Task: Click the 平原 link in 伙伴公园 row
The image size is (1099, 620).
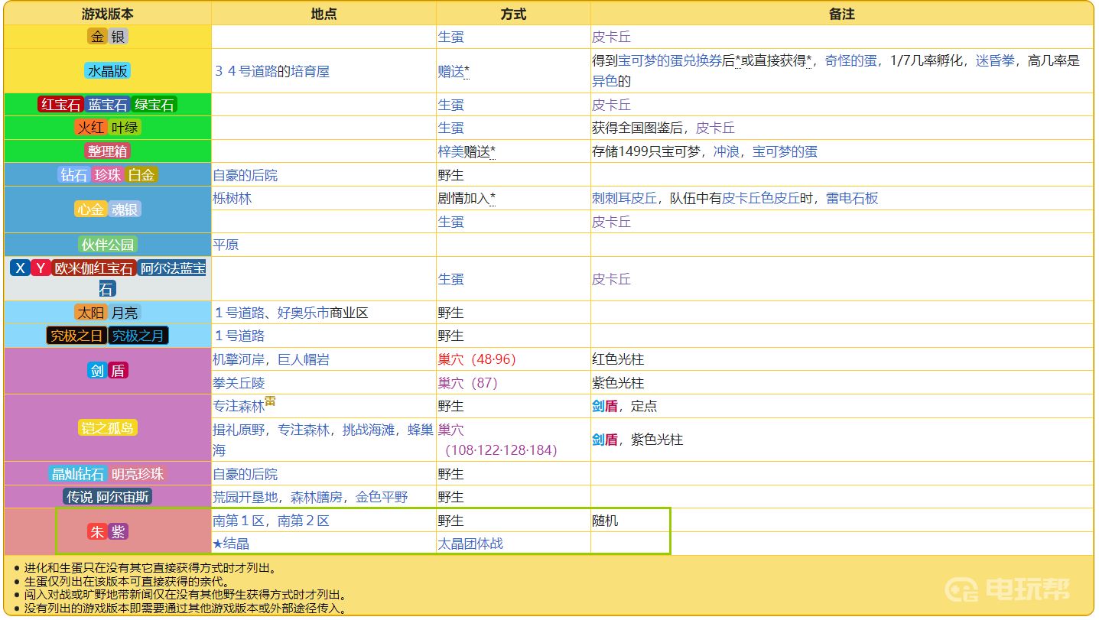Action: pos(226,245)
